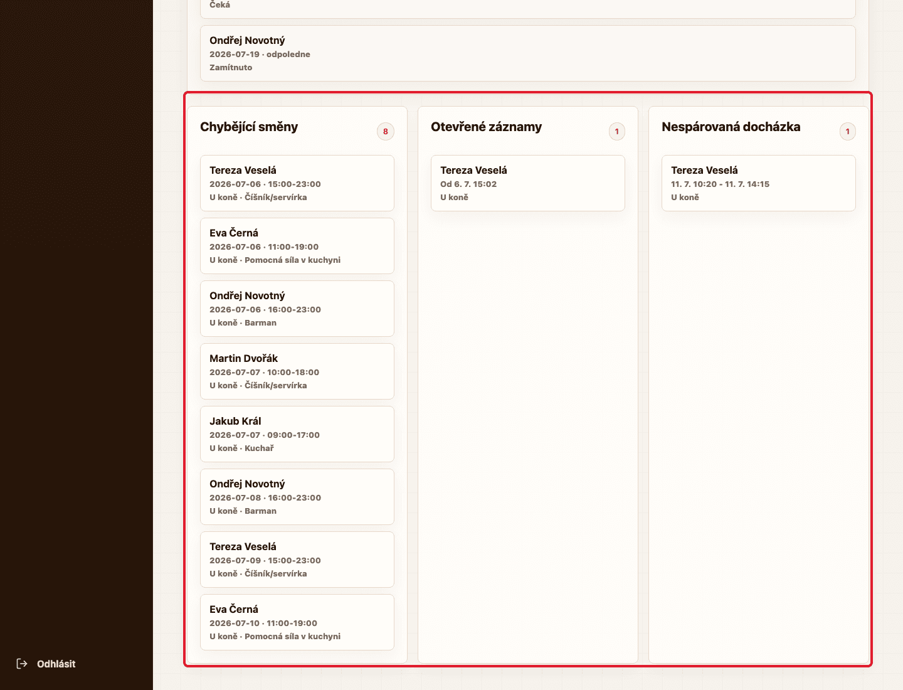Open Tereza Veselá unpaired attendance 11. 7. 10:20

click(759, 183)
